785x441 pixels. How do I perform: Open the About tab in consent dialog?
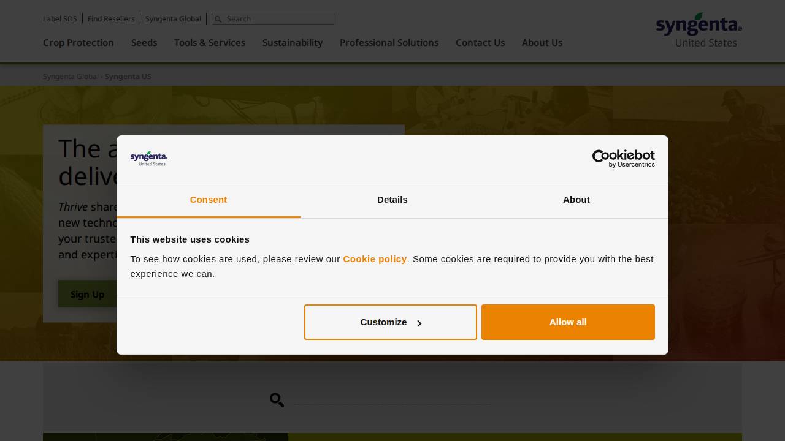[x=576, y=200]
